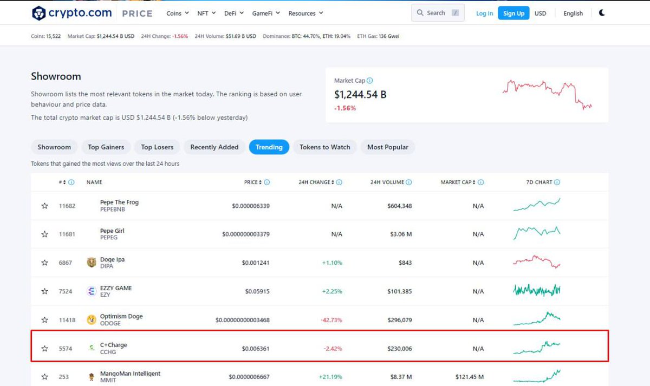650x386 pixels.
Task: Click the 24H VOLUME info icon
Action: [x=409, y=182]
